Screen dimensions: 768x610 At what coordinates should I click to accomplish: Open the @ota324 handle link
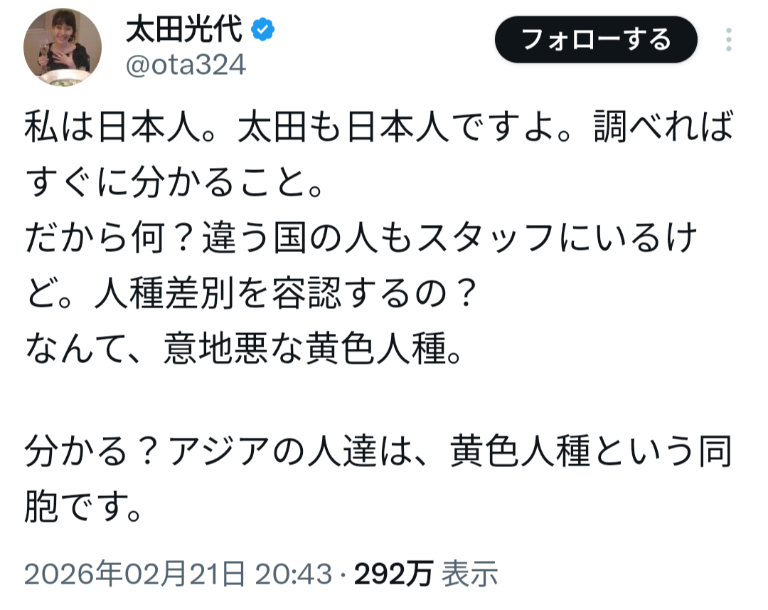point(186,65)
